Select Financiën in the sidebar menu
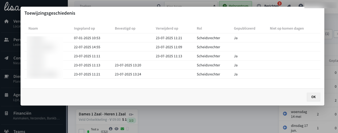This screenshot has width=338, height=133. tap(22, 113)
